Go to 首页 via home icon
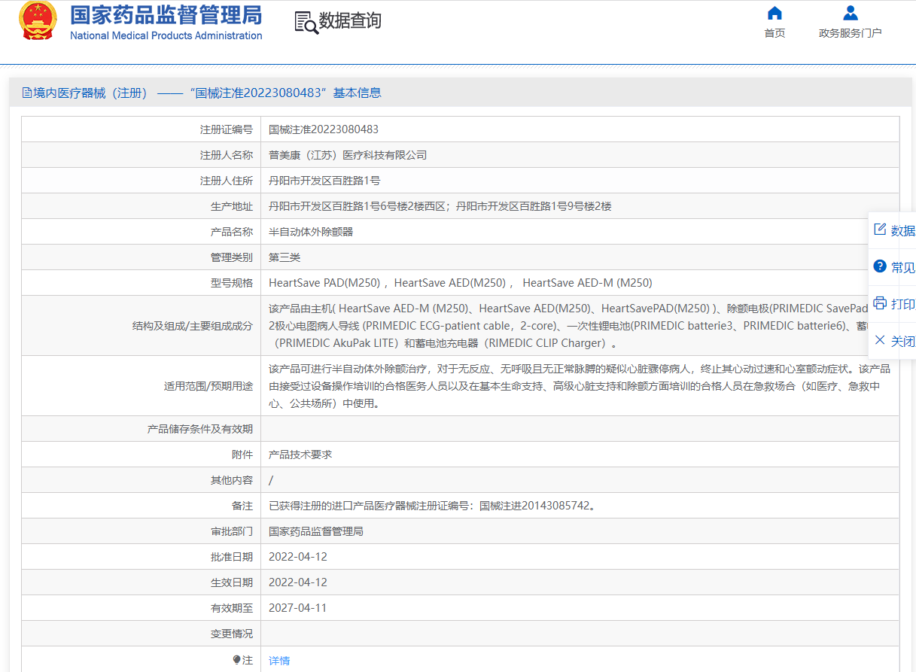 [x=774, y=13]
